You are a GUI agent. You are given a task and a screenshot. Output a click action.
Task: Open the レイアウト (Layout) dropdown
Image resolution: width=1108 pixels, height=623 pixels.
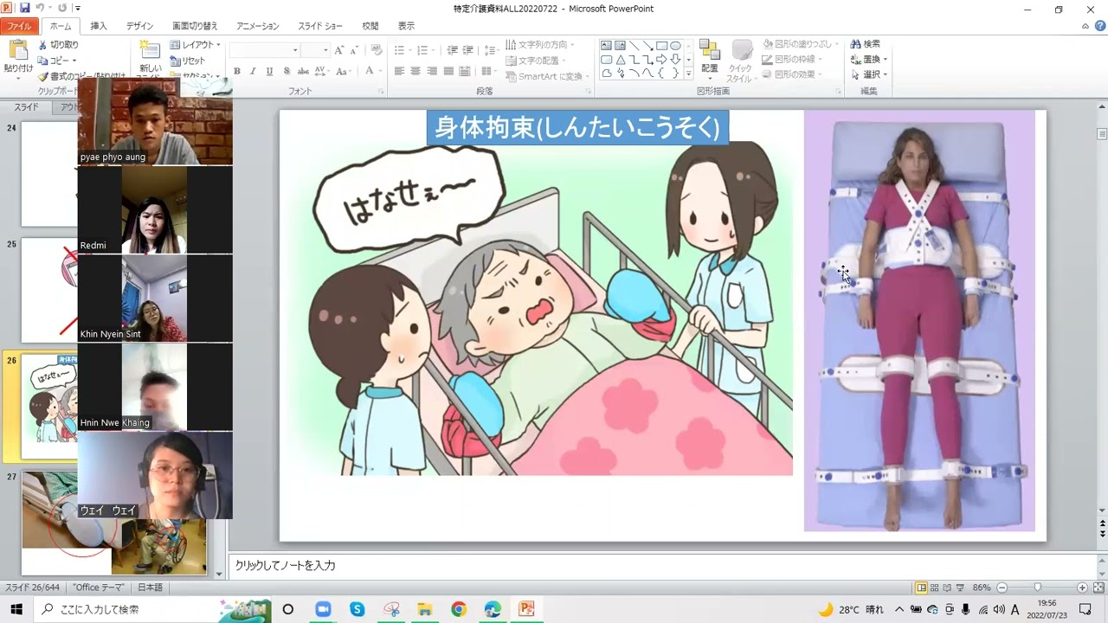195,44
